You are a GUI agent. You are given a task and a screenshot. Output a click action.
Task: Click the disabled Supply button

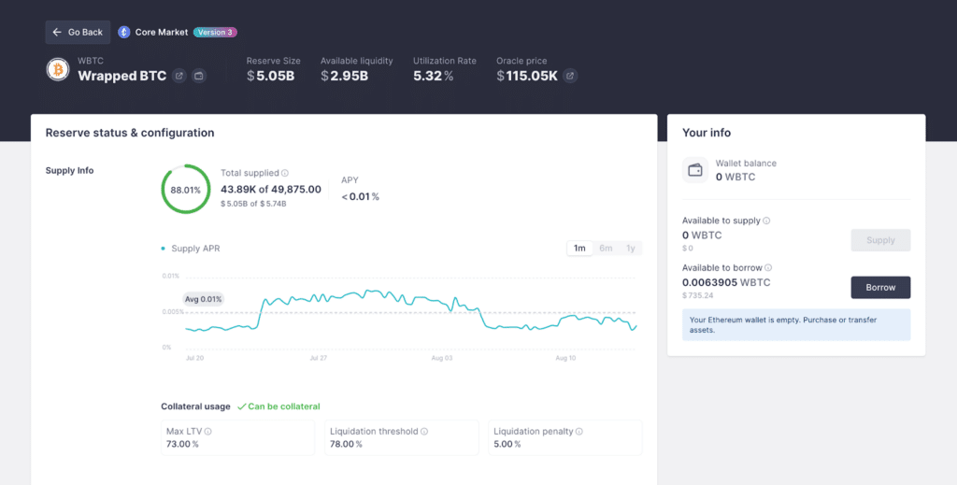coord(880,240)
